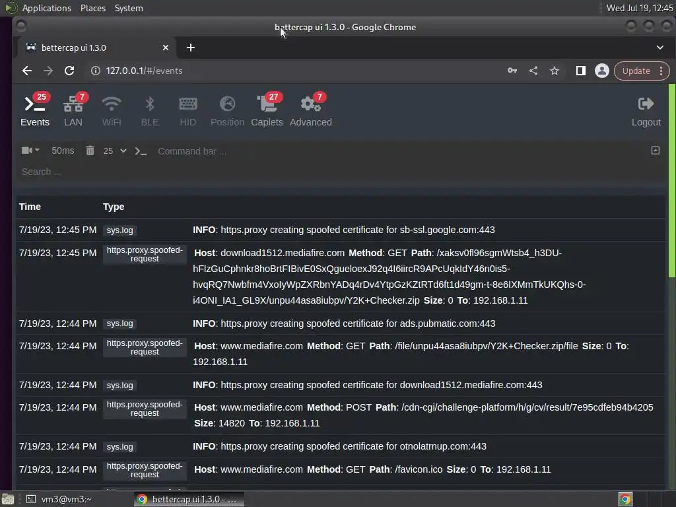Screen dimensions: 676x507
Task: Click https.proxy.spoofed-request tag for download1512.mediafire.com
Action: [145, 254]
